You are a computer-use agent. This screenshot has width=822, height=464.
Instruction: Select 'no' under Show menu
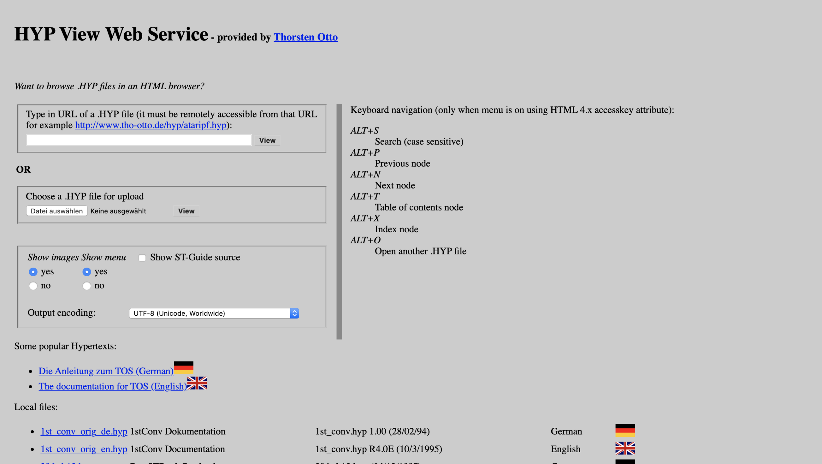click(87, 286)
